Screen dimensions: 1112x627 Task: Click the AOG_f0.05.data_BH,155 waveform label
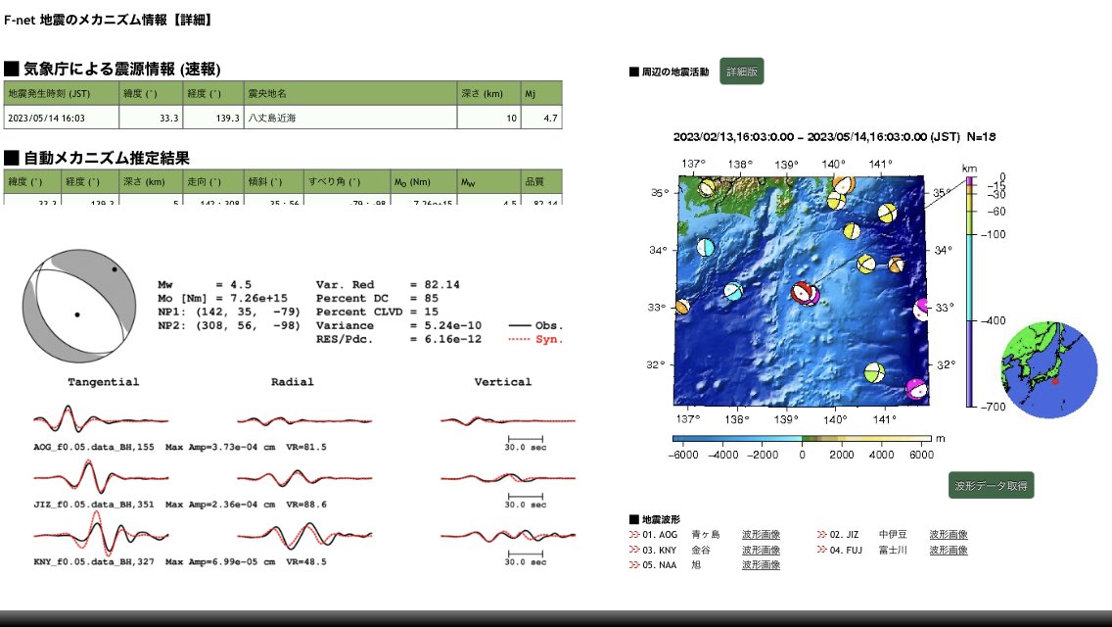pyautogui.click(x=94, y=448)
